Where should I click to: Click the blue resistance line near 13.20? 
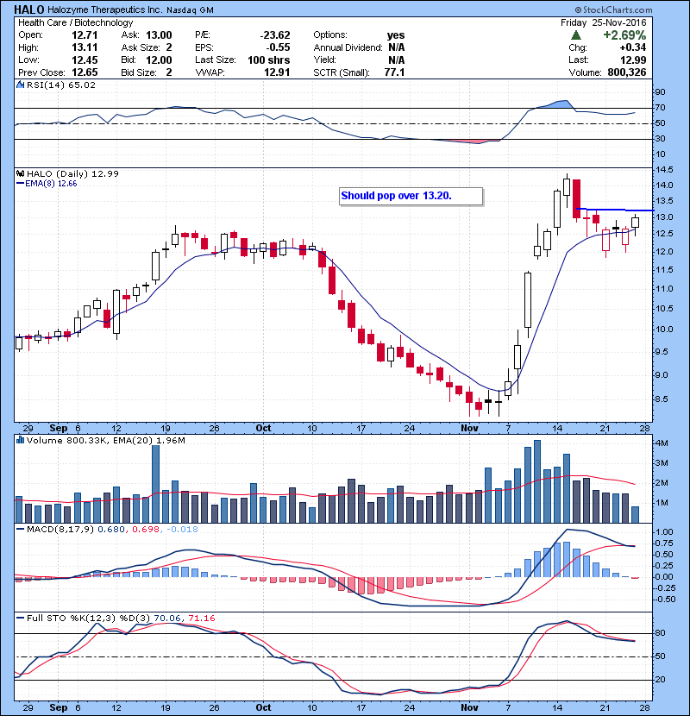coord(614,210)
